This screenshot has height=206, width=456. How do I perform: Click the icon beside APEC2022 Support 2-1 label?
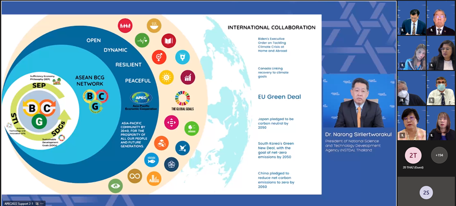[37, 204]
